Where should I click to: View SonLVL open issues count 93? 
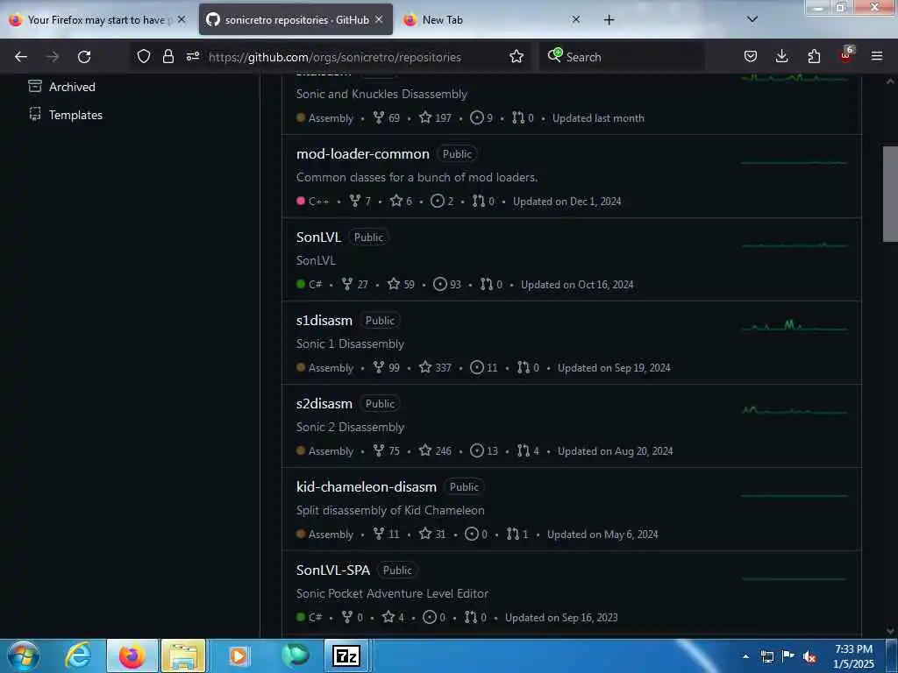coord(447,285)
